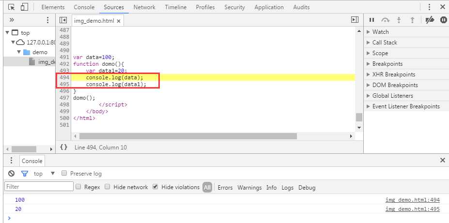Hide the navigator sidebar icon

pyautogui.click(x=63, y=20)
